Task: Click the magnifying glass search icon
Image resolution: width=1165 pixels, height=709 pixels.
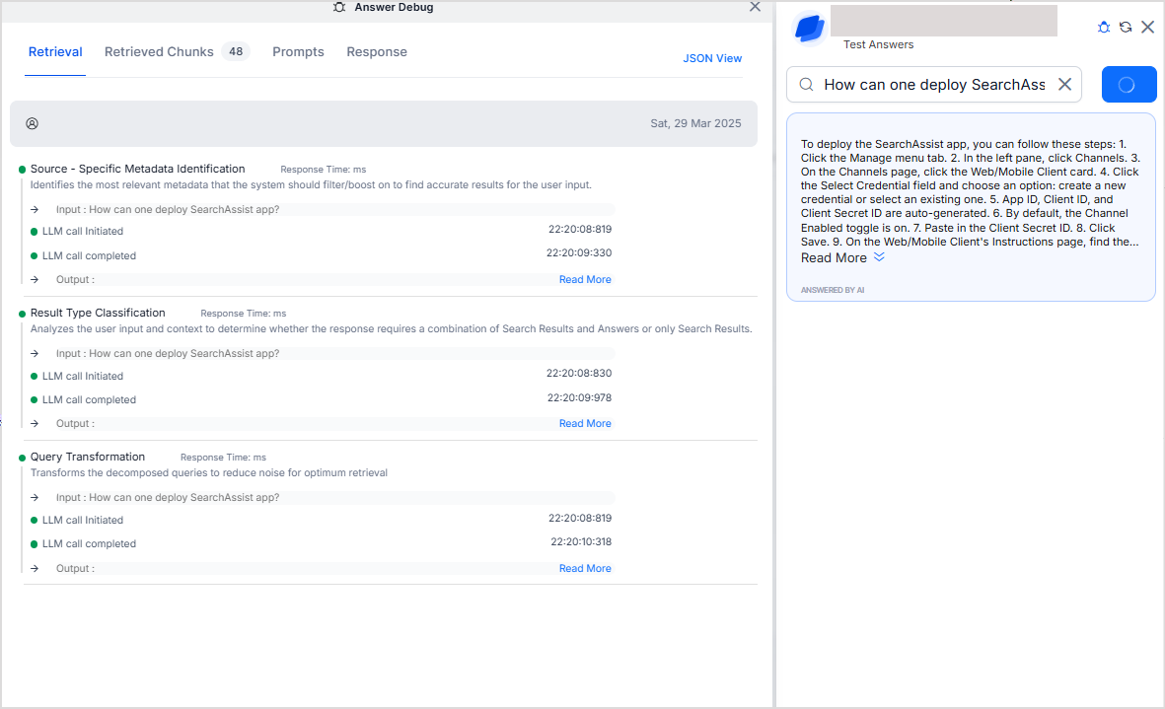Action: (x=806, y=85)
